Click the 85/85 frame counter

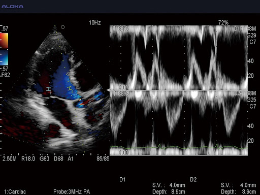click(x=103, y=159)
